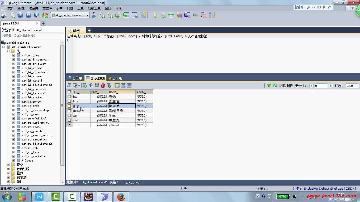Image resolution: width=360 pixels, height=202 pixels.
Task: Open the 文件 menu
Action: tap(11, 8)
